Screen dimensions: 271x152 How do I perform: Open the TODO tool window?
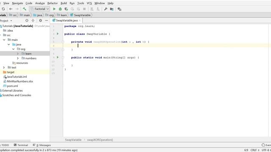pos(5,145)
